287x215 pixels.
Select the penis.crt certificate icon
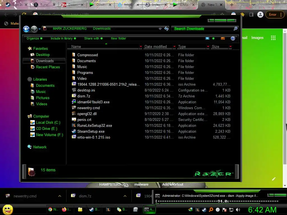click(x=74, y=120)
